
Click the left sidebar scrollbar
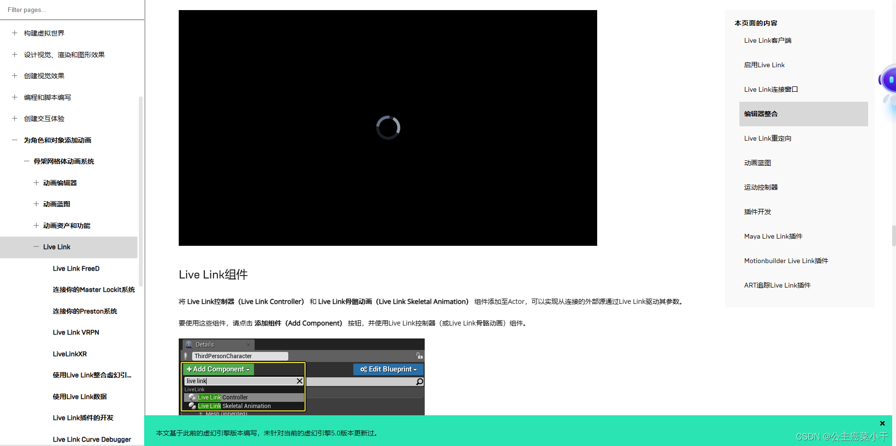[141, 192]
